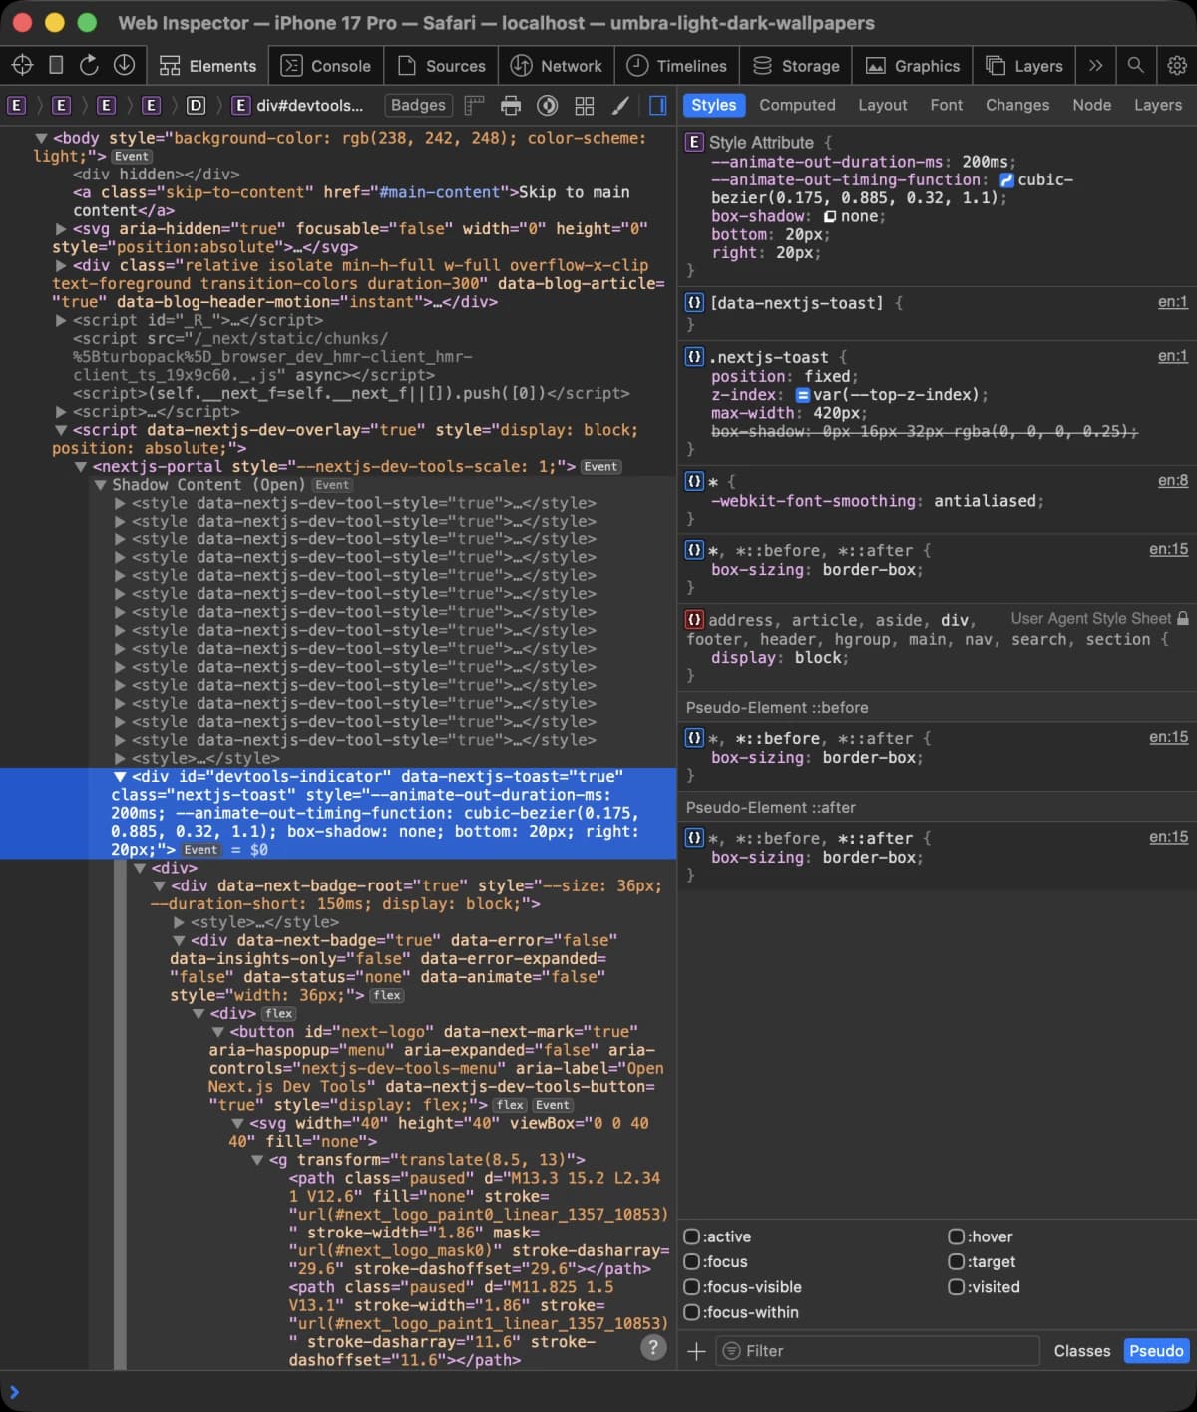This screenshot has width=1197, height=1412.
Task: Download web archive with arrow icon
Action: click(124, 65)
